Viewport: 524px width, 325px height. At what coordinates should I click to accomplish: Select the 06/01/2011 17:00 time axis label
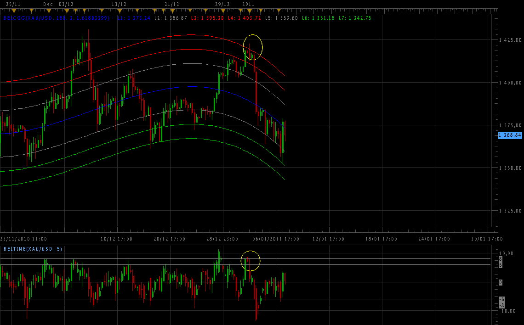[275, 239]
